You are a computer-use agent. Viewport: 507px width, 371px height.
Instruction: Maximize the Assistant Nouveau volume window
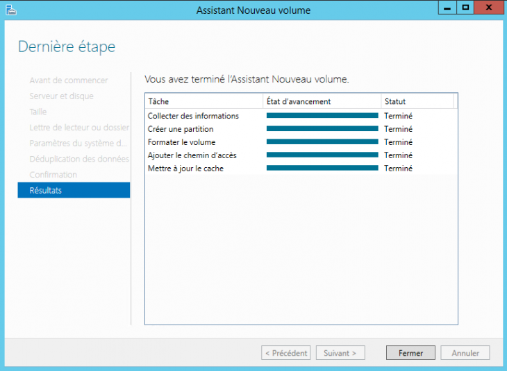pos(466,7)
